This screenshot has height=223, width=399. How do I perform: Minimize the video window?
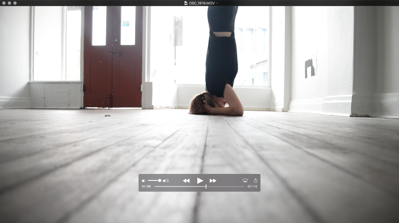9,3
